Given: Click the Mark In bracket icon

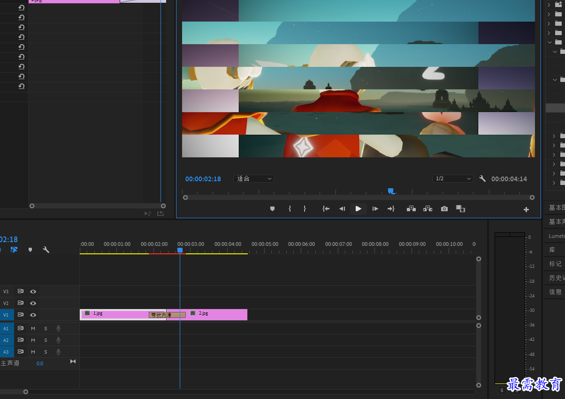Looking at the screenshot, I should (290, 209).
